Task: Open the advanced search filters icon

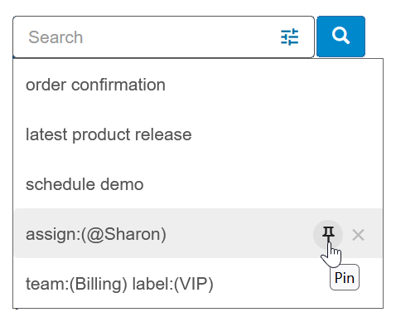Action: pyautogui.click(x=289, y=37)
